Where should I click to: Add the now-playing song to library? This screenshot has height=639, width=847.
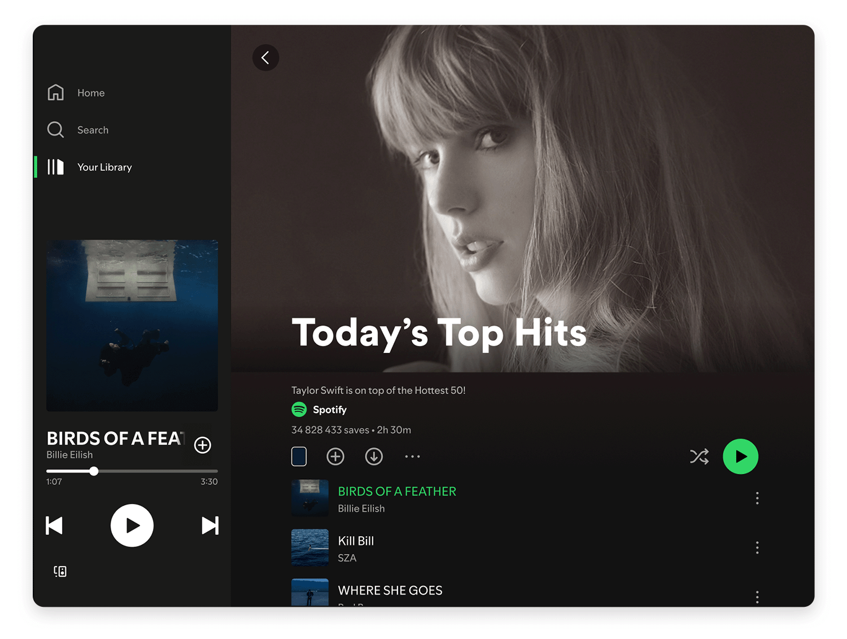[203, 445]
